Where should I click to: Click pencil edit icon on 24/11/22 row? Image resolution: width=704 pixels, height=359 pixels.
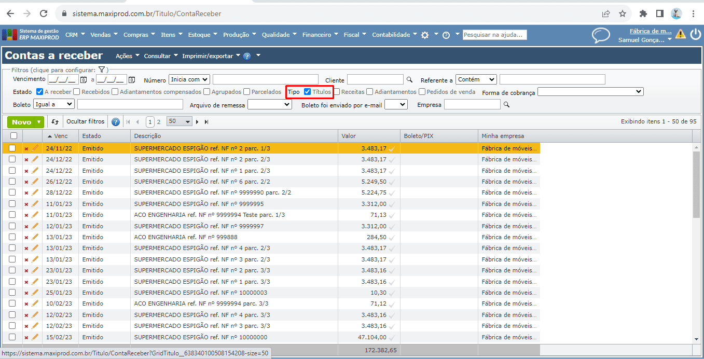pos(35,148)
